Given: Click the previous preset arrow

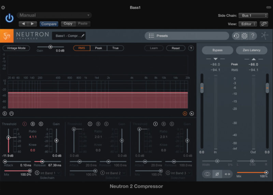Looking at the screenshot, I should (x=23, y=24).
